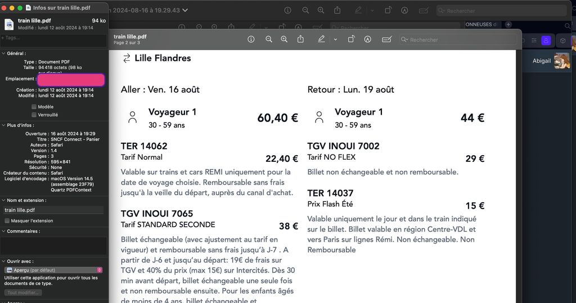Toggle the Modèle checkbox
Screen dimensions: 576x303
pos(34,106)
